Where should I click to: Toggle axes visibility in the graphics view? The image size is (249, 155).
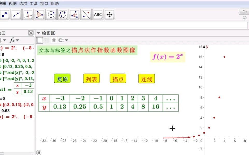tap(39, 40)
